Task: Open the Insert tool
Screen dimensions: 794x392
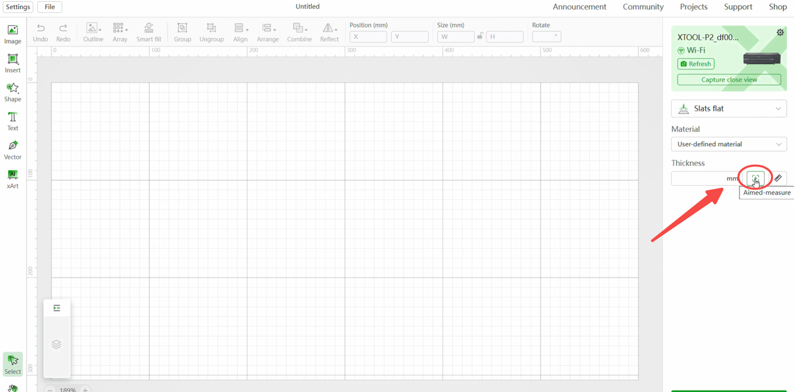Action: point(12,63)
